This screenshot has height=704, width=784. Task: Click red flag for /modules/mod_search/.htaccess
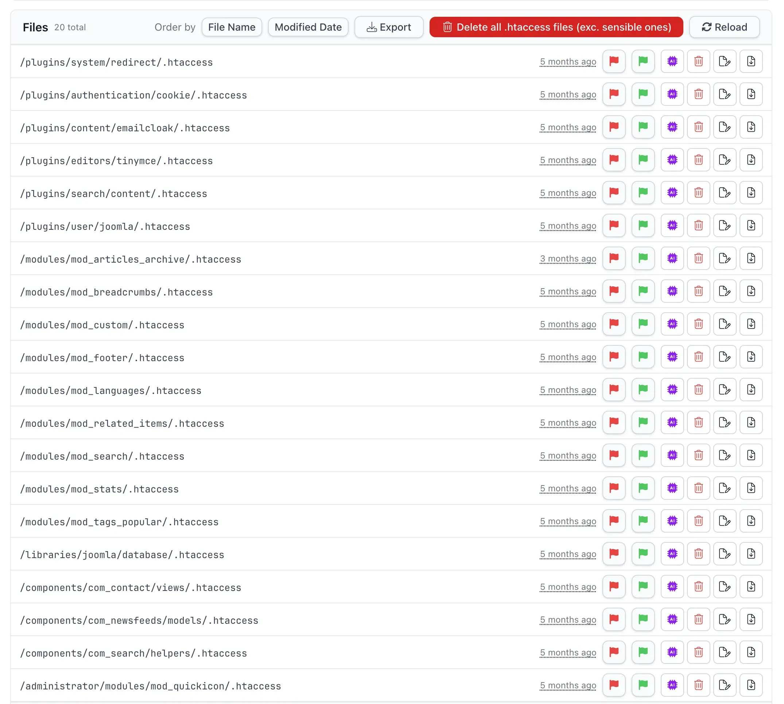pyautogui.click(x=614, y=456)
